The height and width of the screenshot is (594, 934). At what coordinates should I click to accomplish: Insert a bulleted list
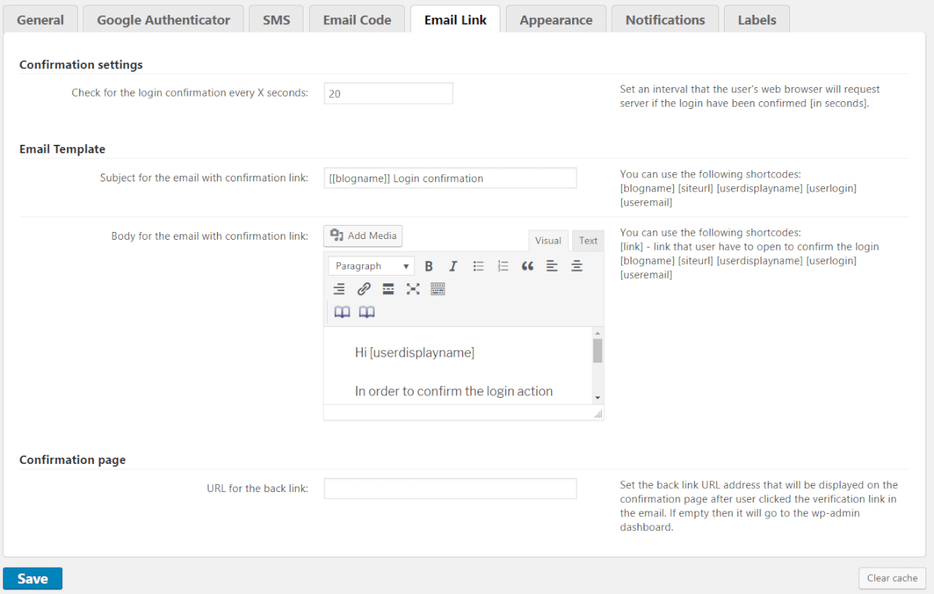pos(478,266)
